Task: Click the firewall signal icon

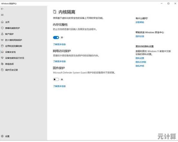Action: pos(2,40)
